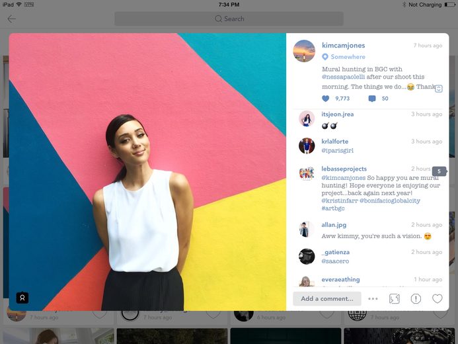The image size is (458, 344).
Task: Tap the Wi-Fi status icon
Action: tap(19, 5)
